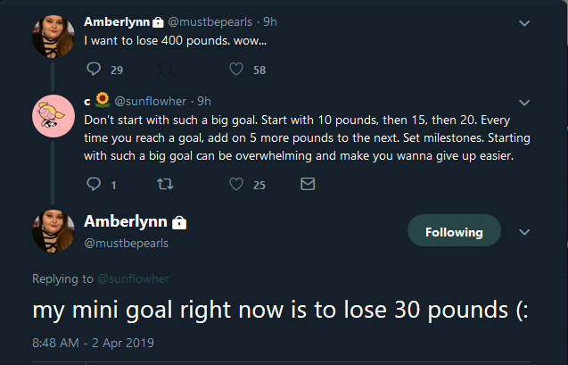
Task: Click Amberlynn's avatar on the main reply tweet
Action: [x=54, y=231]
